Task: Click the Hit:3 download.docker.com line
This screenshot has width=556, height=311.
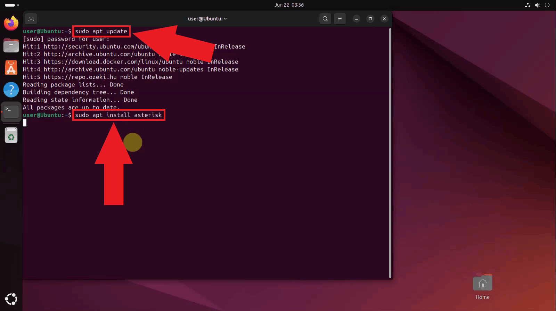Action: (x=131, y=62)
